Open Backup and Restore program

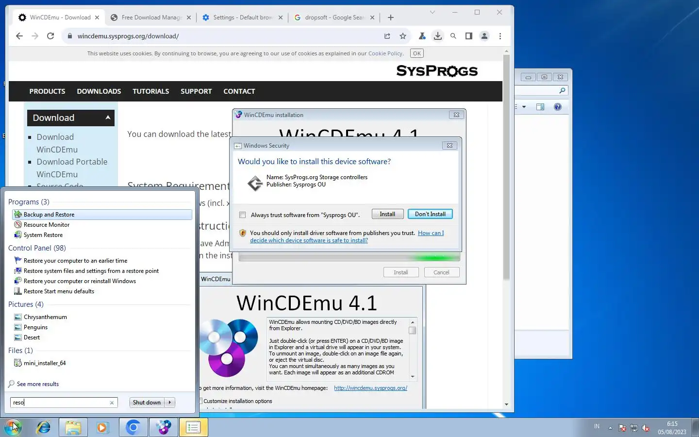[x=102, y=215]
